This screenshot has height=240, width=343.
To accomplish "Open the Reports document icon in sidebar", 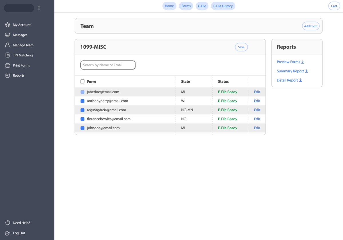I will (x=8, y=76).
